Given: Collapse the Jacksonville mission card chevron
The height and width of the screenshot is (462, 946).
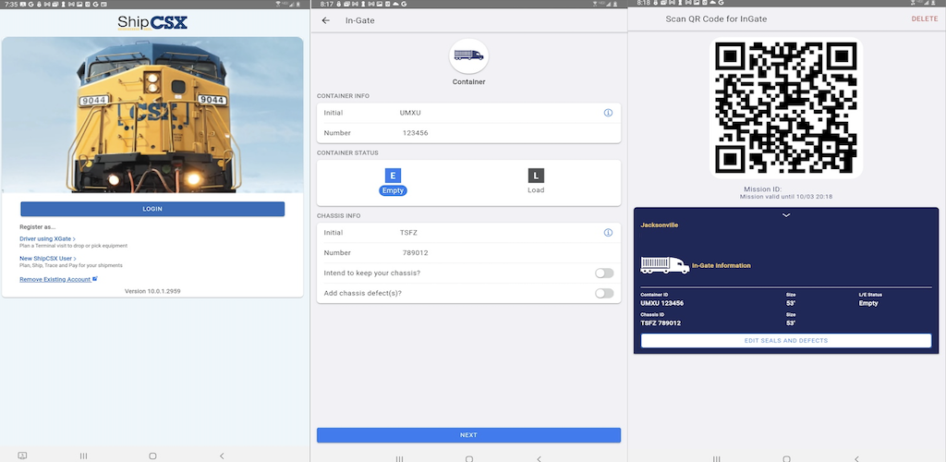Looking at the screenshot, I should 785,215.
